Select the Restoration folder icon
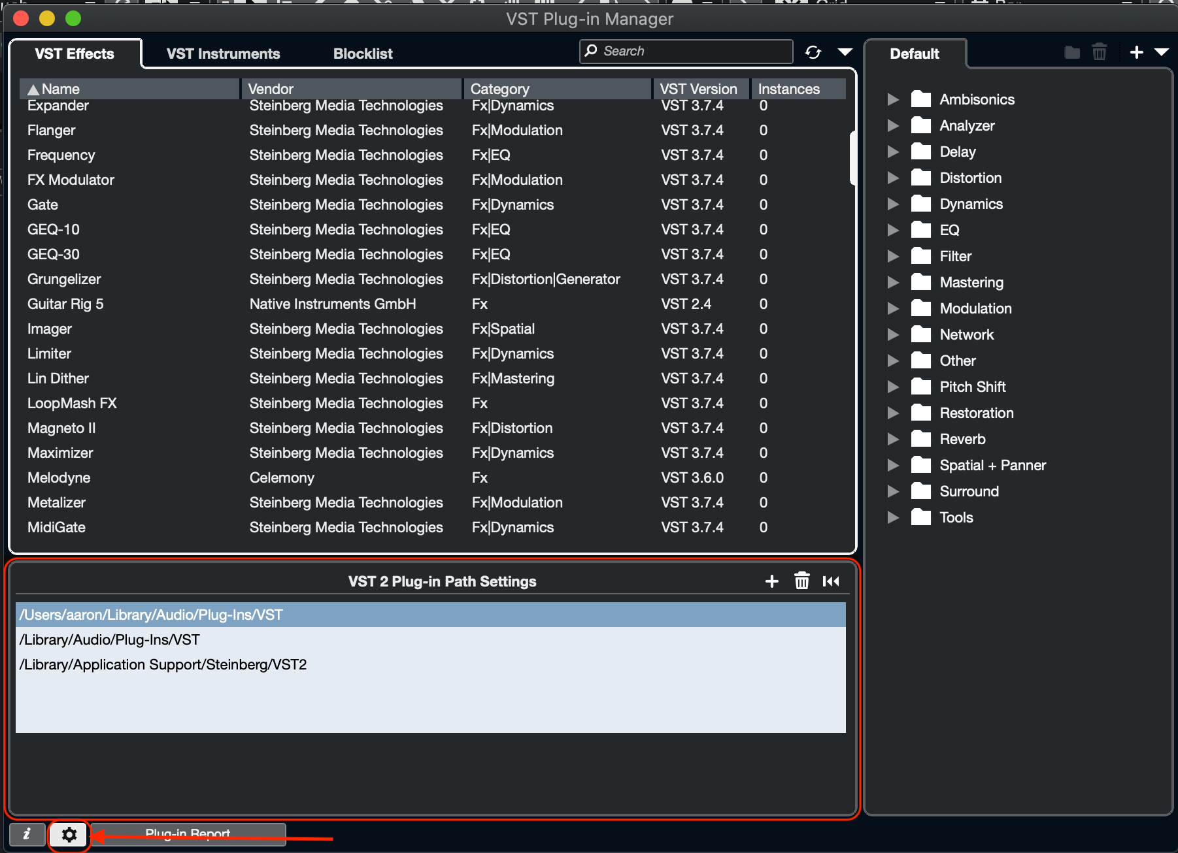This screenshot has height=853, width=1178. point(921,412)
